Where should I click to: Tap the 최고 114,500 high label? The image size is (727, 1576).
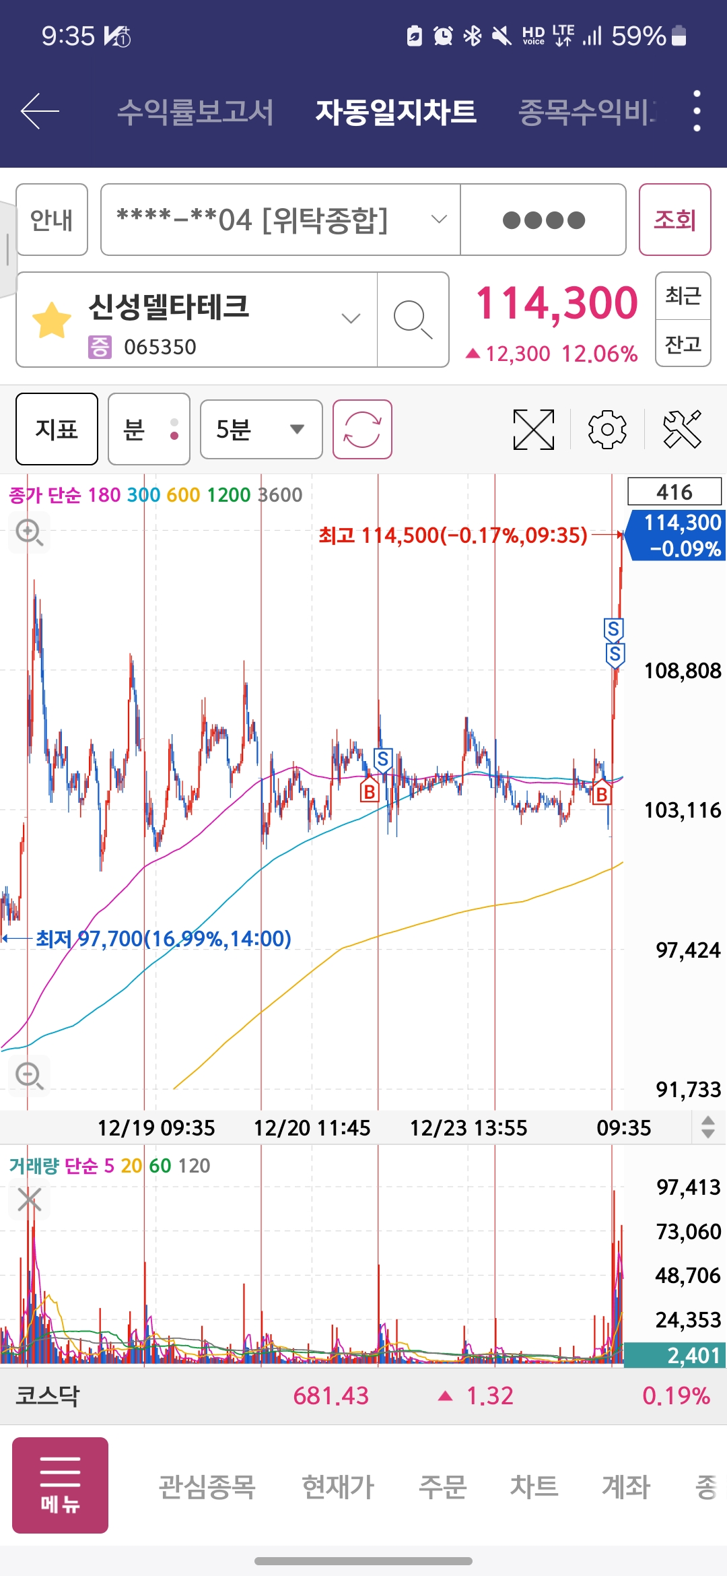click(x=453, y=535)
